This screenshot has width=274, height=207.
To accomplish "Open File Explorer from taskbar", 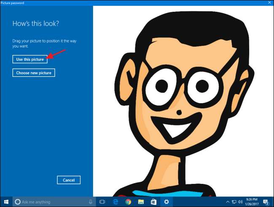I will tap(141, 202).
